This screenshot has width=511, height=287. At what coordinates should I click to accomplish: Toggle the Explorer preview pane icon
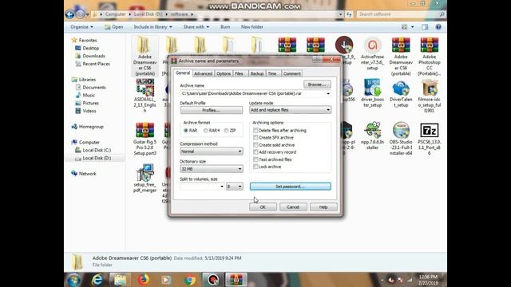(x=425, y=27)
